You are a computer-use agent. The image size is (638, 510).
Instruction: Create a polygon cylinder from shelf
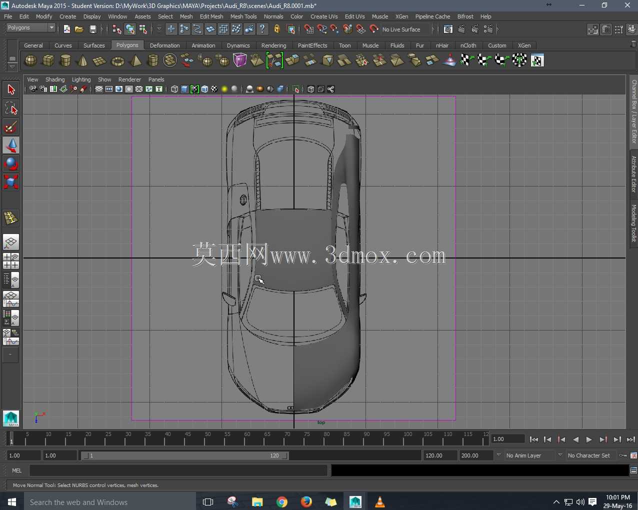click(65, 60)
